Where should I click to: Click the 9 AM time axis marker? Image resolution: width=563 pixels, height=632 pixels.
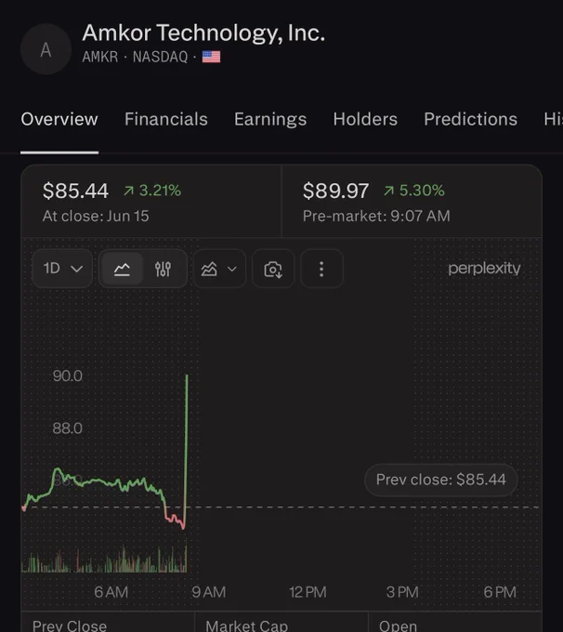point(209,592)
